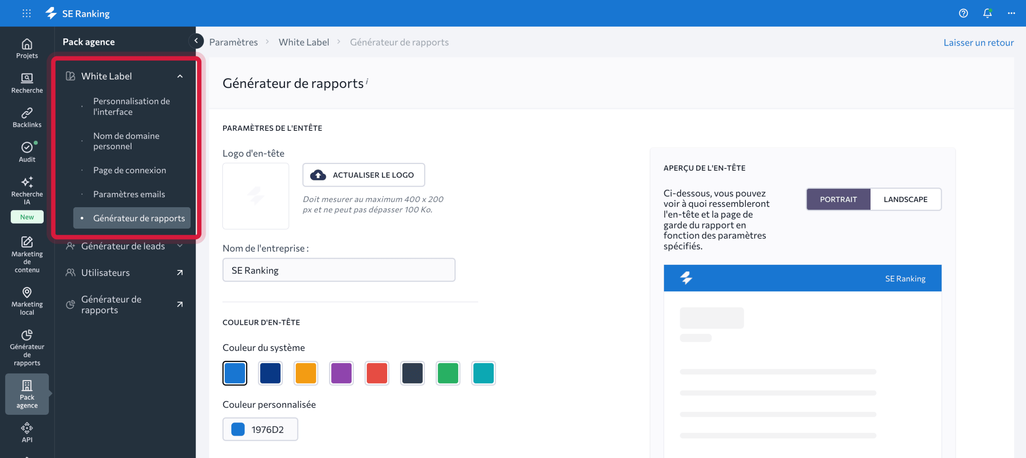Open the custom color 1976D2 picker
Screen dimensions: 1026x458
[x=260, y=429]
